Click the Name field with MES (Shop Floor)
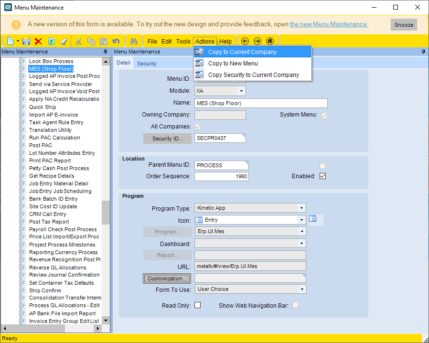Viewport: 429px width, 343px height. [x=261, y=103]
